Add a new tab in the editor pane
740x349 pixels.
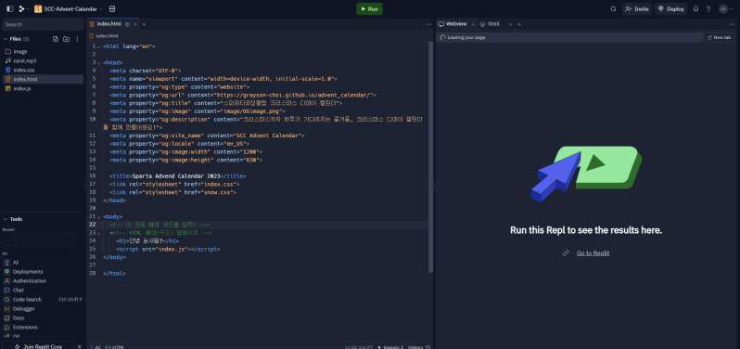click(144, 24)
